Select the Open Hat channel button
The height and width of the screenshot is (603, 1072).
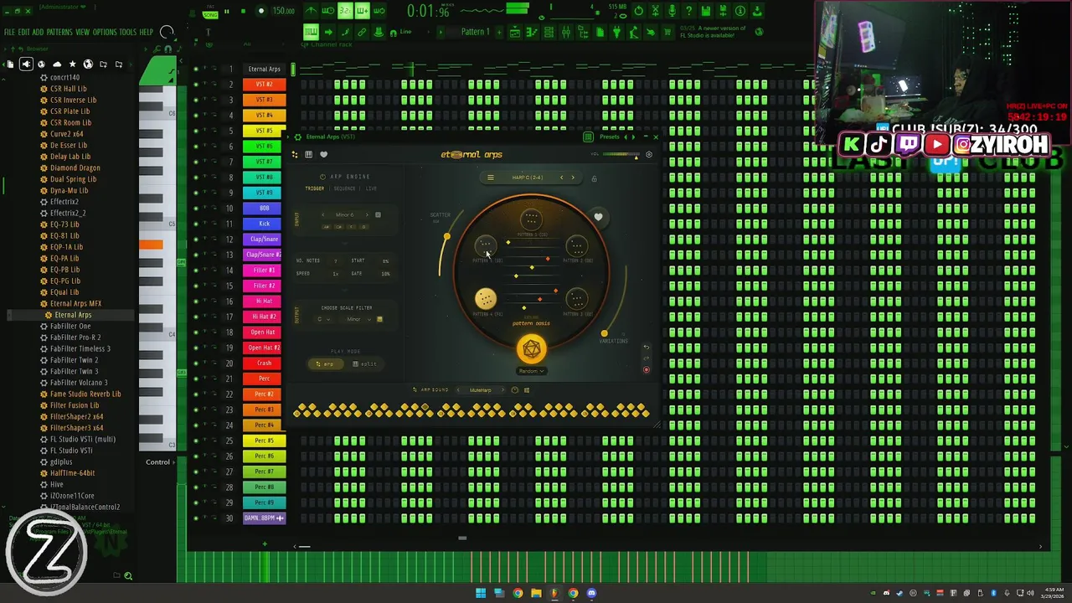click(x=264, y=332)
